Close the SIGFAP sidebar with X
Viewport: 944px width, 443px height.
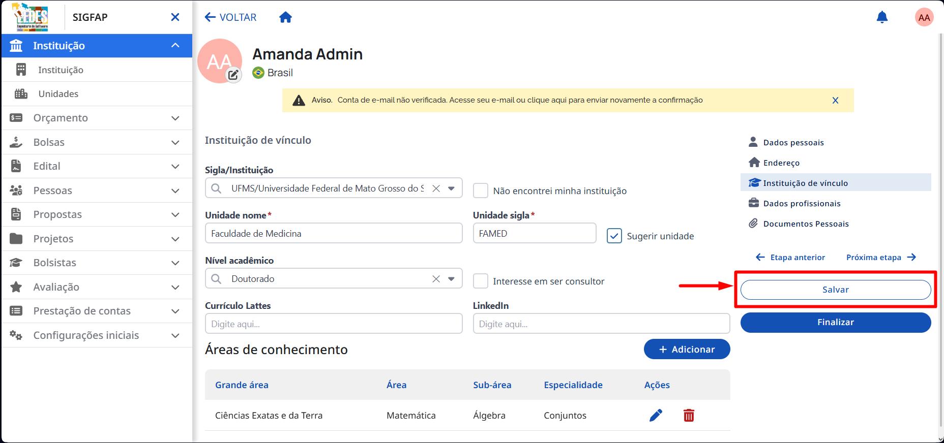click(175, 17)
